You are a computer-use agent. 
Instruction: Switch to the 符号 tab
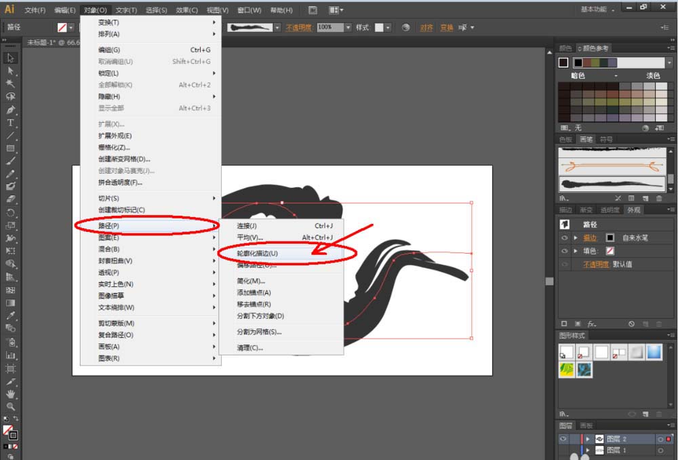(x=606, y=139)
